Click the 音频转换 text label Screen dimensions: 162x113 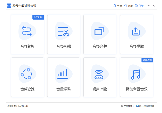tap(28, 46)
